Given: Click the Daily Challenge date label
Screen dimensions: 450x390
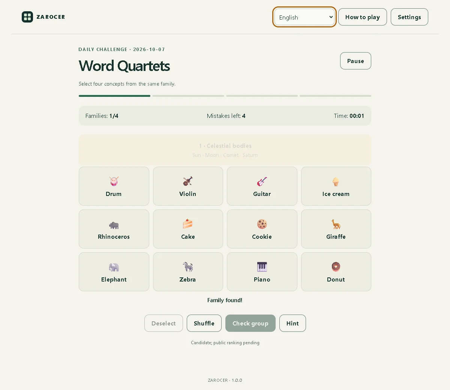Looking at the screenshot, I should click(121, 50).
